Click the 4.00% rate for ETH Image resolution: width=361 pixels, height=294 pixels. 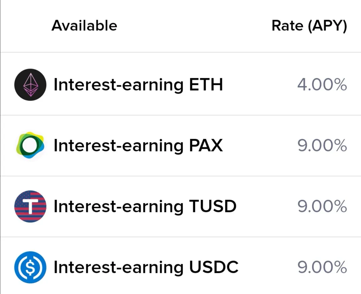(x=322, y=85)
